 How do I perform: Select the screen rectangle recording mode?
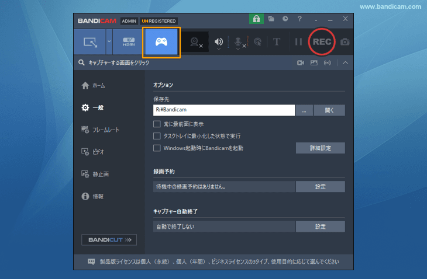tap(90, 42)
